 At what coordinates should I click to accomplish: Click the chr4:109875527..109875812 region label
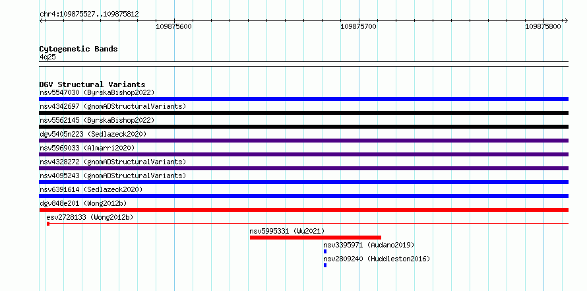coord(89,15)
